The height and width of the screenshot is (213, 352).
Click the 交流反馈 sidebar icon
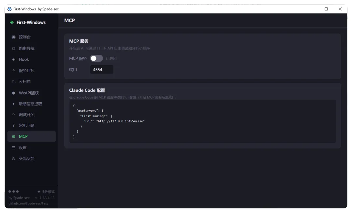point(13,159)
